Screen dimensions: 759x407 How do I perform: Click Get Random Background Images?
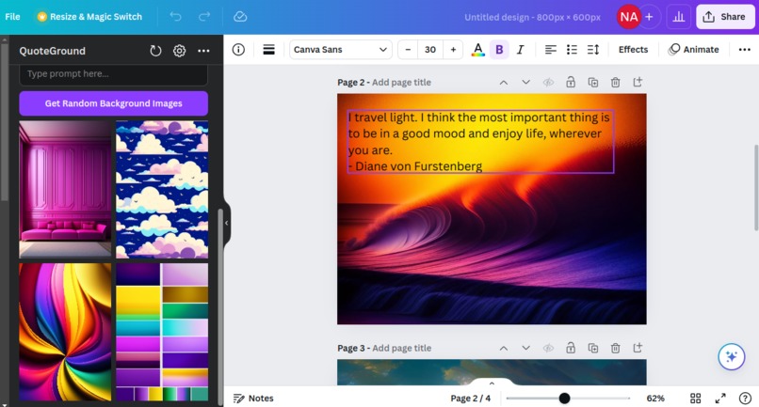point(113,103)
